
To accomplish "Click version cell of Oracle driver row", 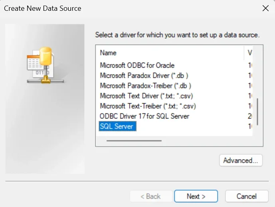I will point(250,65).
